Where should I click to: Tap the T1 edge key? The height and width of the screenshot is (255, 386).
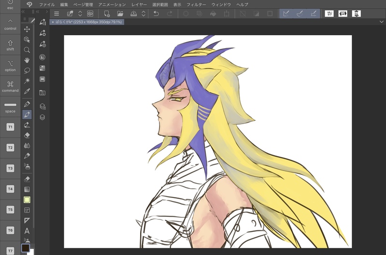point(10,127)
